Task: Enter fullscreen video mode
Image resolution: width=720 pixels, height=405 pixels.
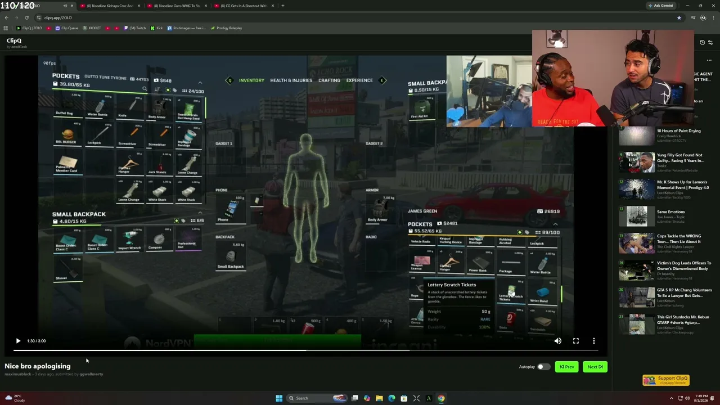Action: 576,341
